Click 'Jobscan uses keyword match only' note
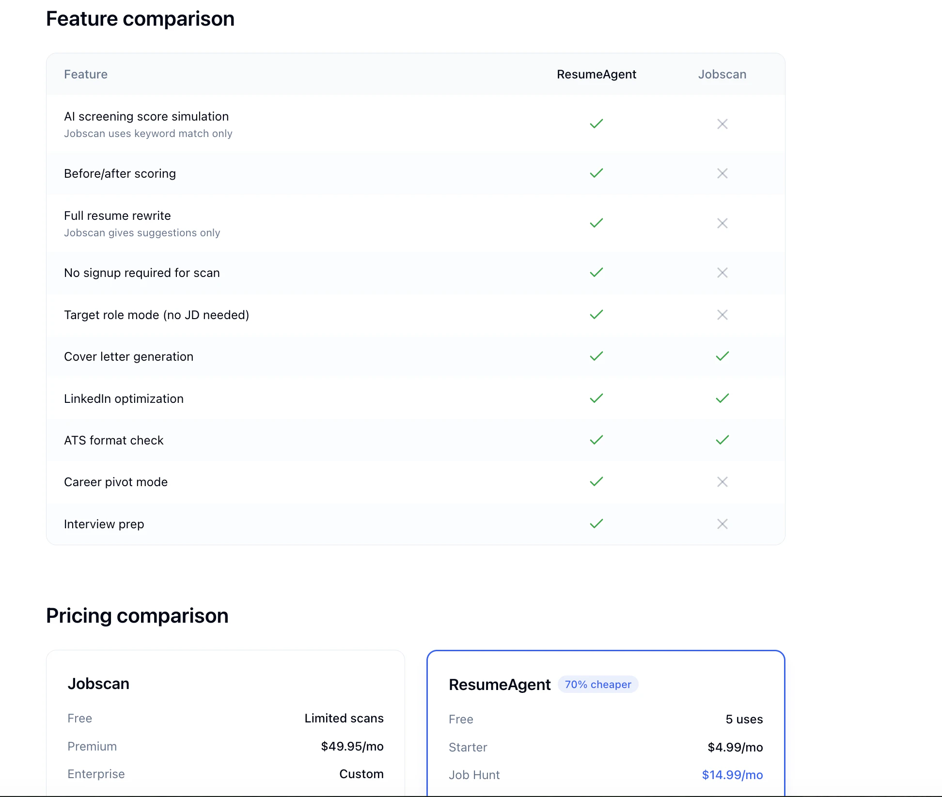The image size is (942, 797). [148, 134]
